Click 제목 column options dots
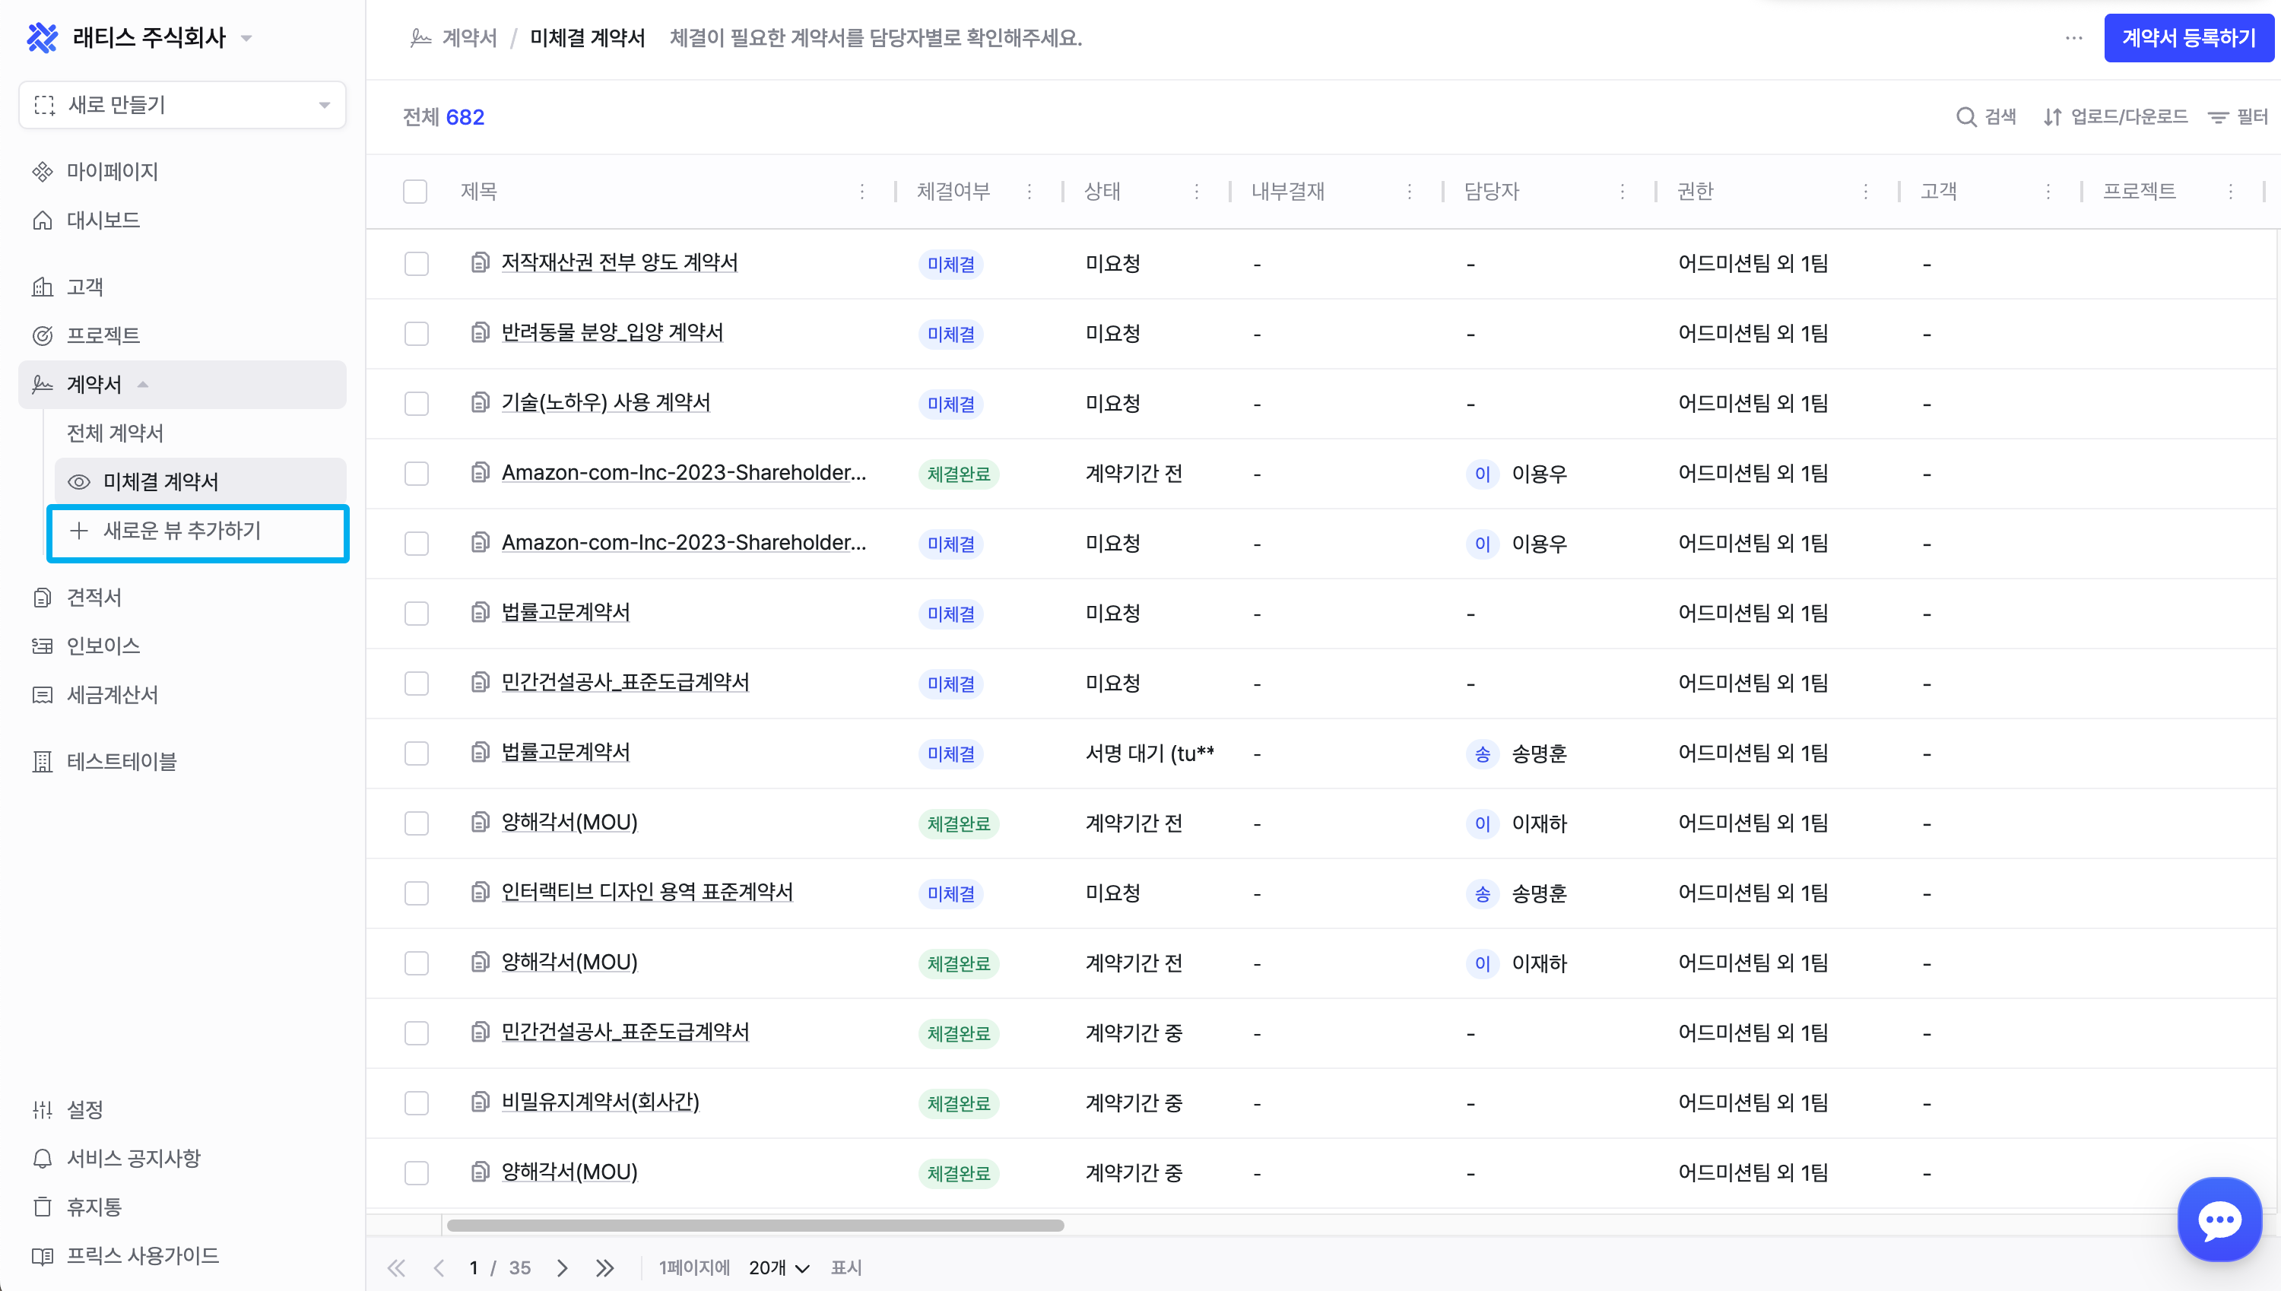The width and height of the screenshot is (2281, 1291). (x=861, y=192)
